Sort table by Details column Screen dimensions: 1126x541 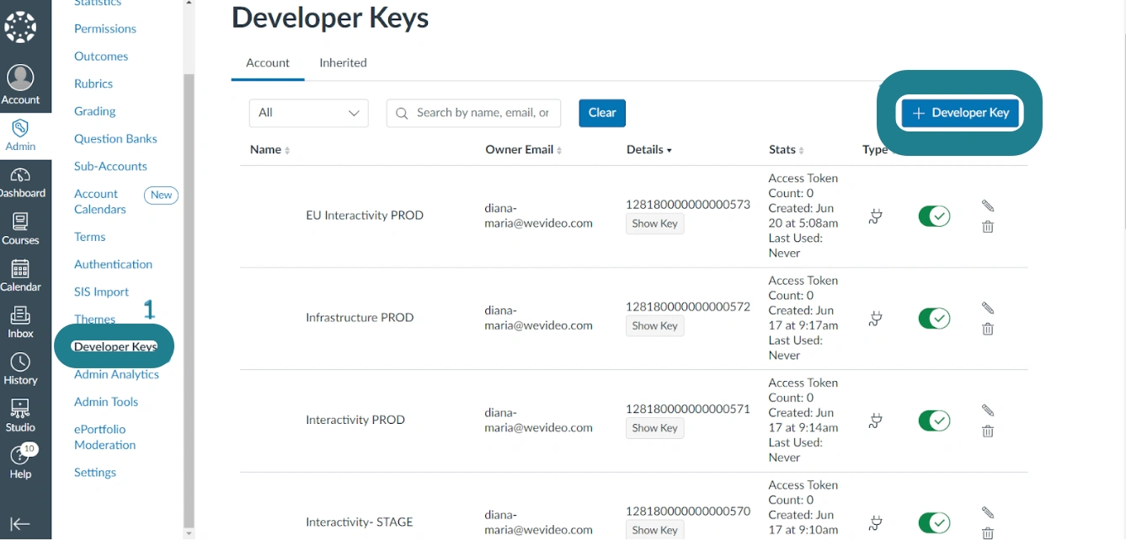point(648,149)
